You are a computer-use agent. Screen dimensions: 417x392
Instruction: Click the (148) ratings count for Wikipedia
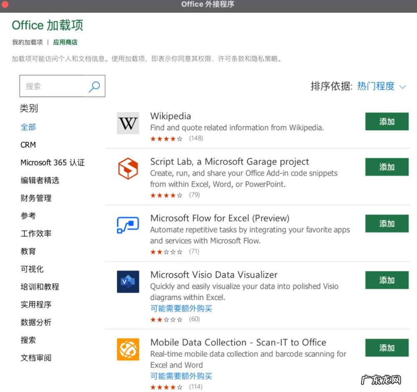coord(196,138)
